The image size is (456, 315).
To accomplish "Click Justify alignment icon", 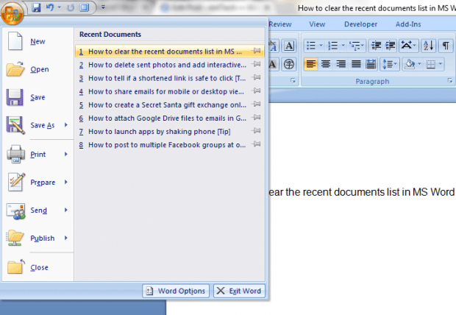I will point(356,64).
